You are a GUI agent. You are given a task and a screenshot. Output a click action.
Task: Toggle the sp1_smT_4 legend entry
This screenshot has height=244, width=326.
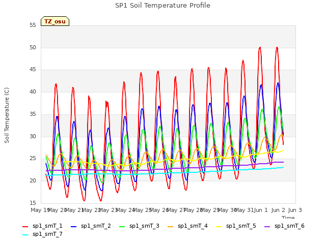187,226
